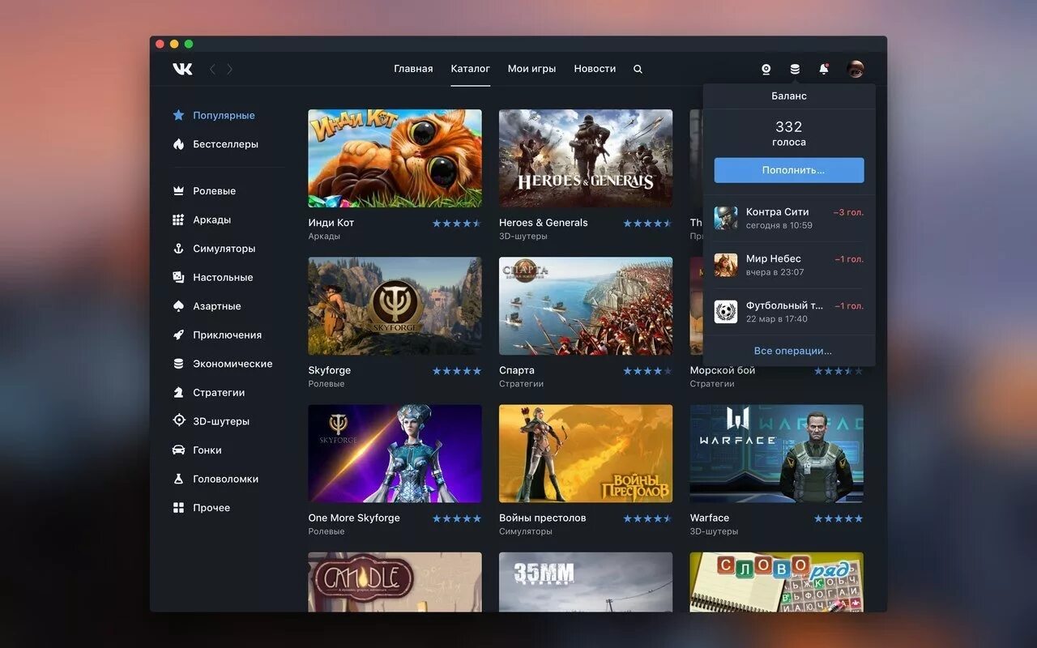Click the Skyforge star rating
Viewport: 1037px width, 648px height.
click(x=457, y=371)
